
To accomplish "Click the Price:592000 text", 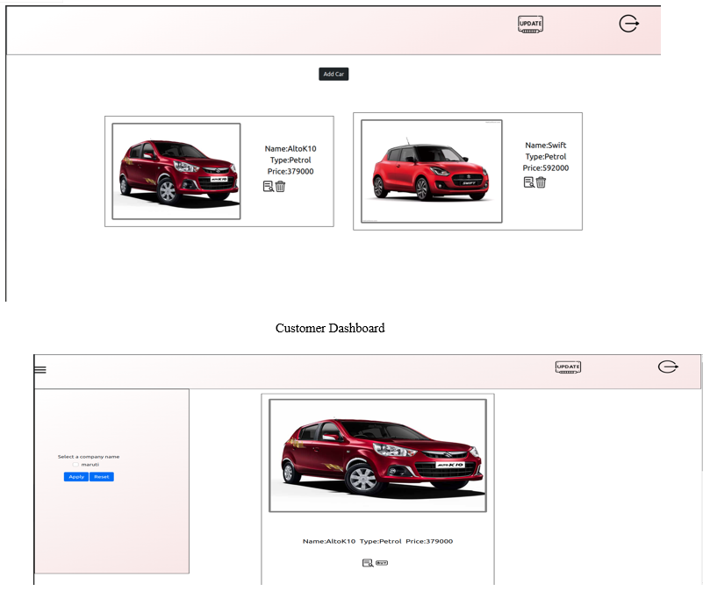I will [x=546, y=167].
